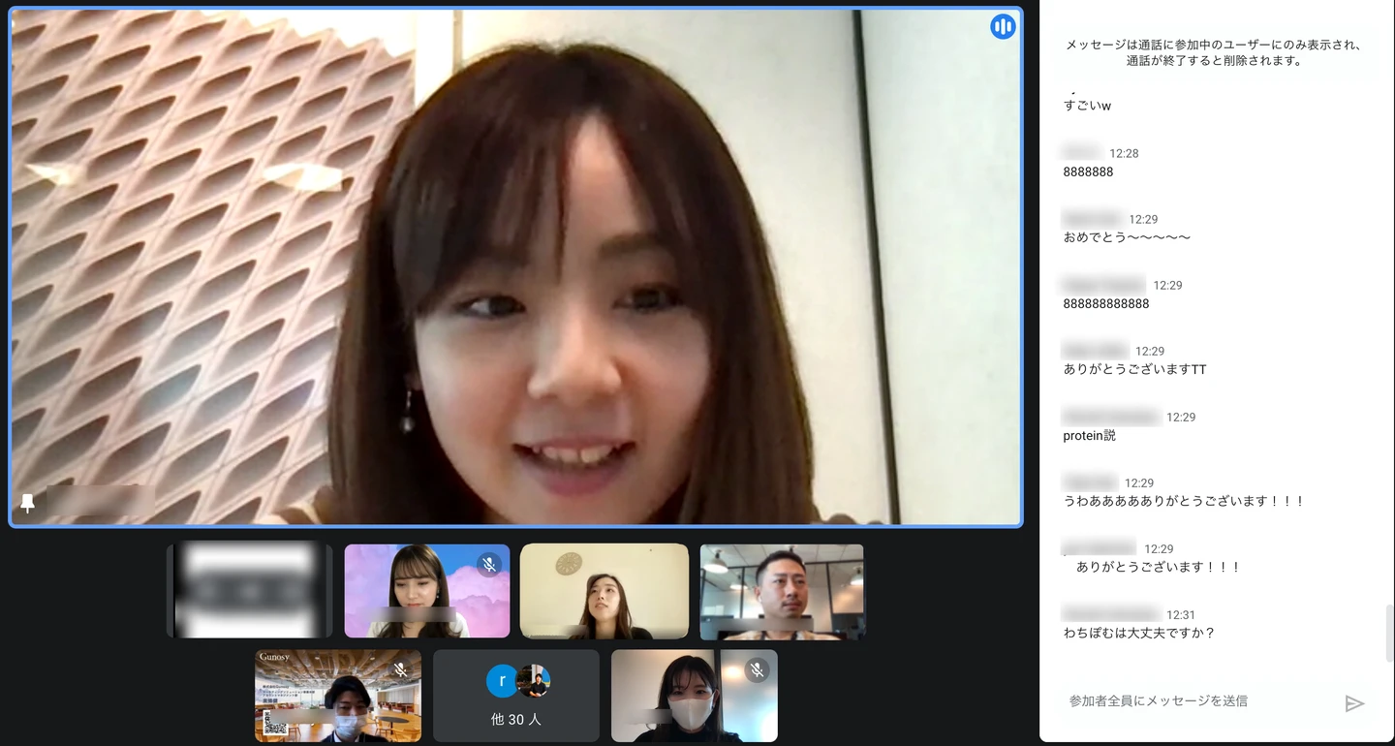Viewport: 1395px width, 746px height.
Task: Click muted mic icon on Gunosy tile
Action: [x=400, y=669]
